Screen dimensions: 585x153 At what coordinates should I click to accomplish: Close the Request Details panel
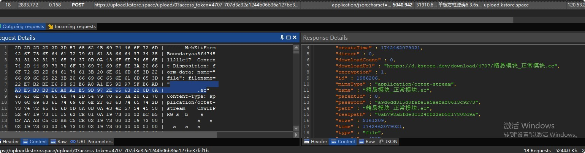pos(295,37)
